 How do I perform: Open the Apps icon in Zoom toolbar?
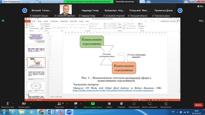click(x=134, y=104)
